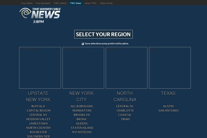Choose the Staten Island link
This screenshot has width=207, height=138.
coord(82,128)
